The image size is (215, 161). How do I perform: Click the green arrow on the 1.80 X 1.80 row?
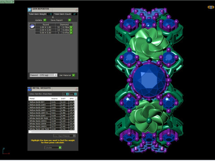pyautogui.click(x=71, y=27)
